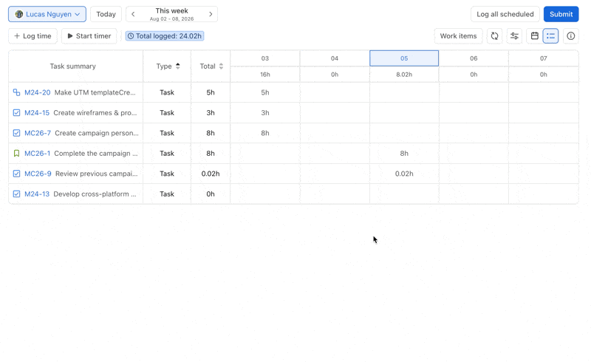Click the Today button

(106, 14)
